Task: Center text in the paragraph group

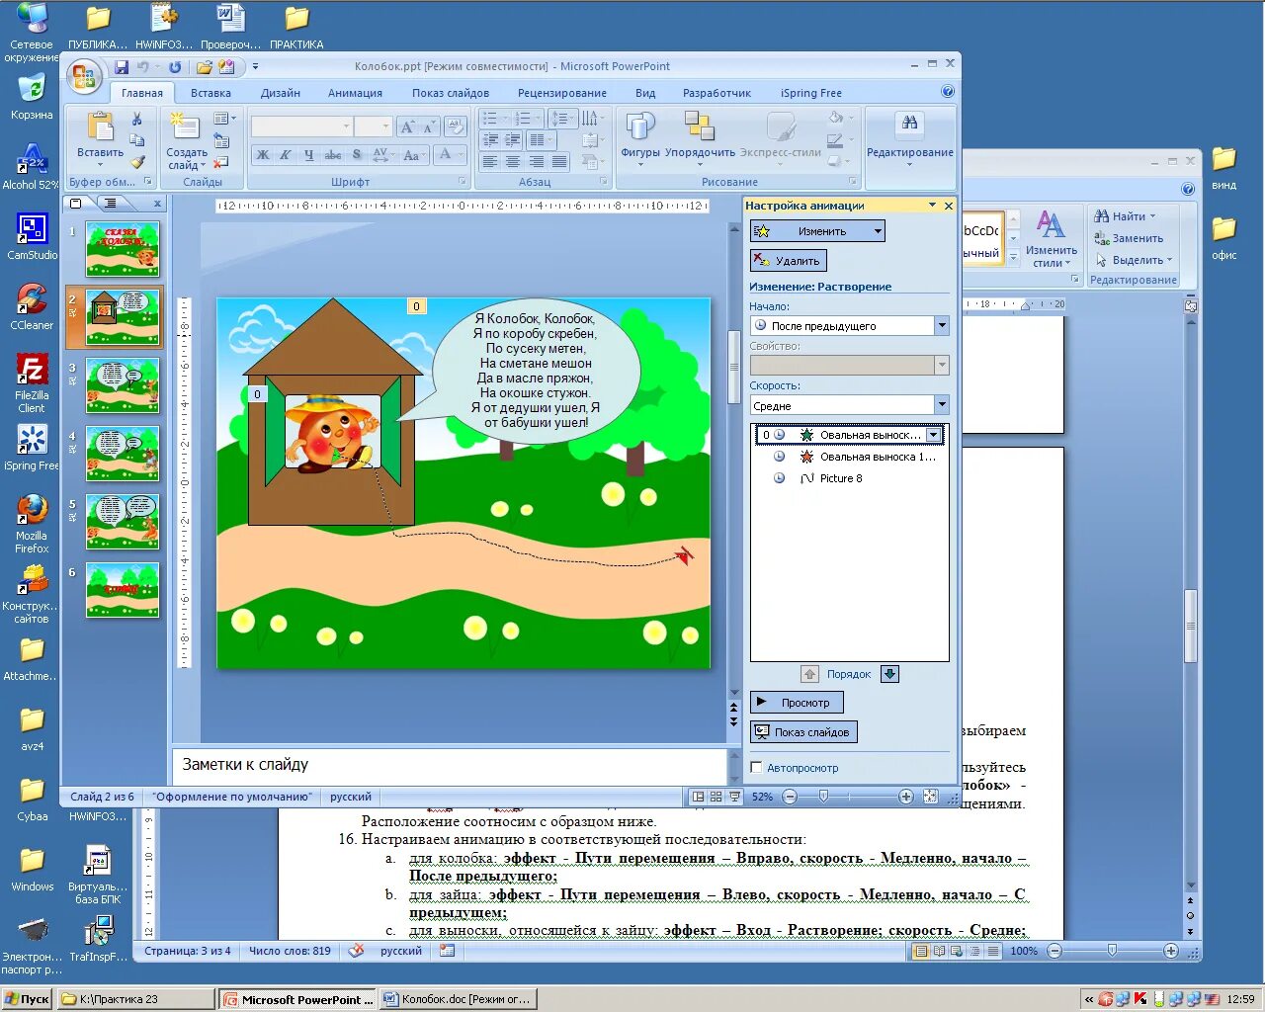Action: click(x=513, y=161)
